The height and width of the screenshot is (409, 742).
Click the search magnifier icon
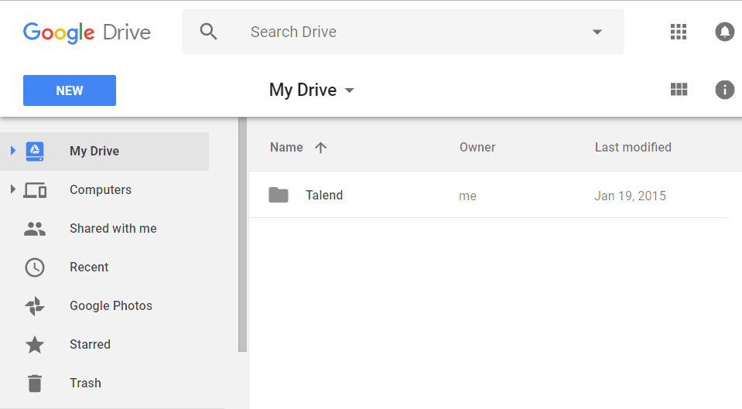208,32
